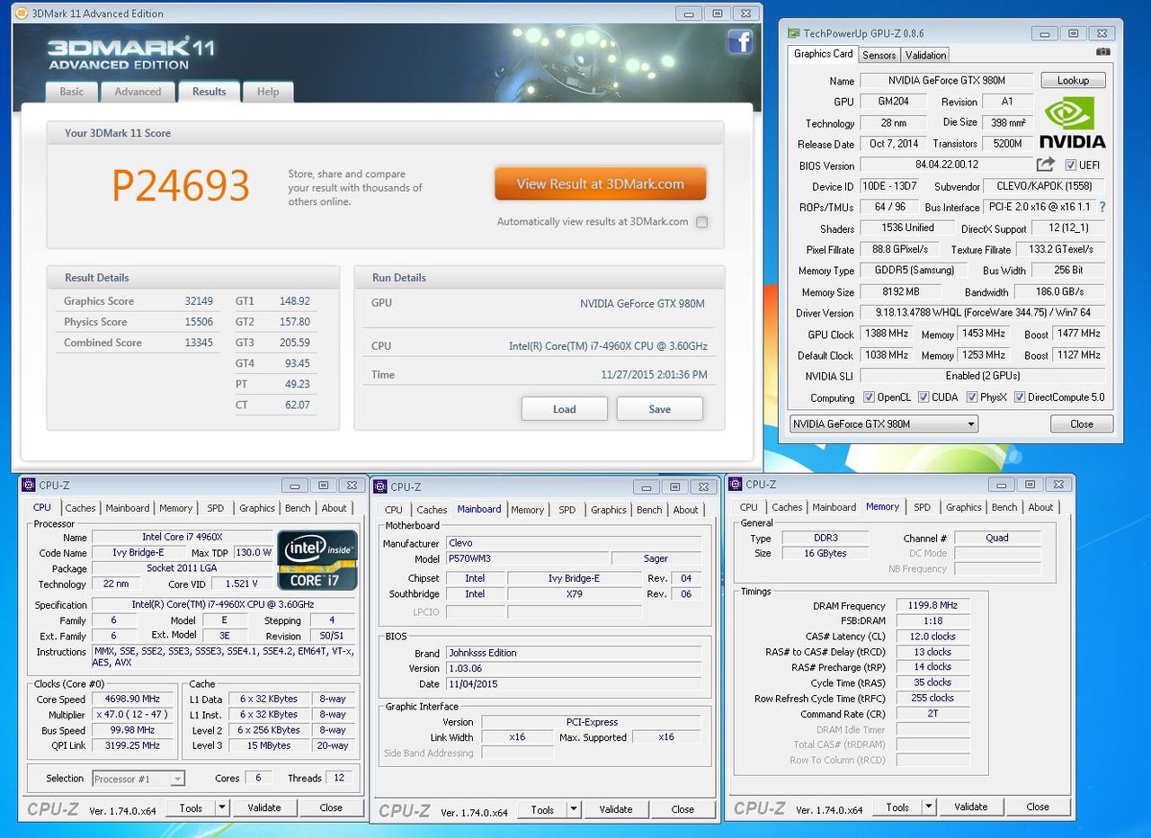This screenshot has width=1151, height=838.
Task: Click the memory Channel # field Quad
Action: (x=997, y=538)
